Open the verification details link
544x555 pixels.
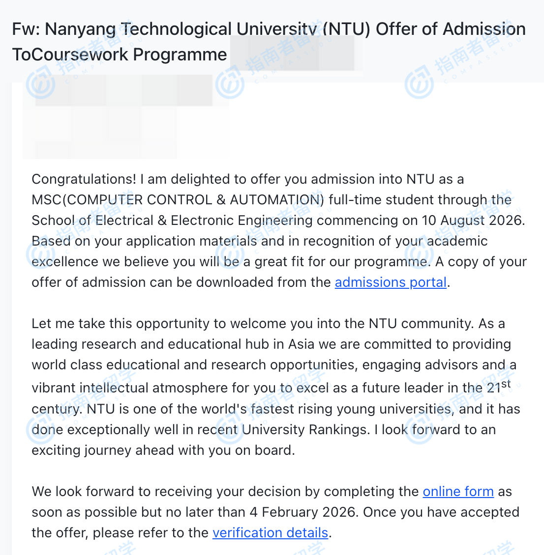tap(270, 533)
